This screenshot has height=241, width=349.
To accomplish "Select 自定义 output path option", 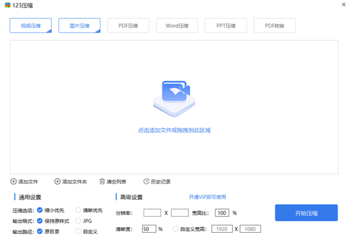I will [79, 231].
